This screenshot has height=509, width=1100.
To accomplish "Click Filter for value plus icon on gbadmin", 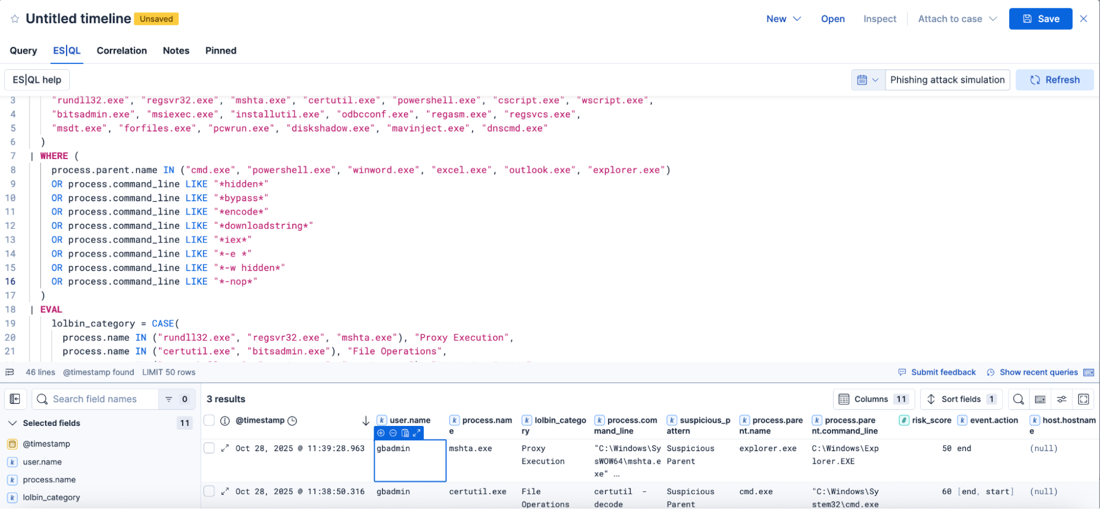I will [x=381, y=433].
